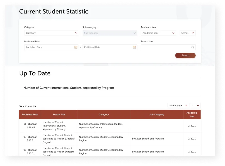Focus the Search title text box
This screenshot has height=166, width=225.
point(168,47)
